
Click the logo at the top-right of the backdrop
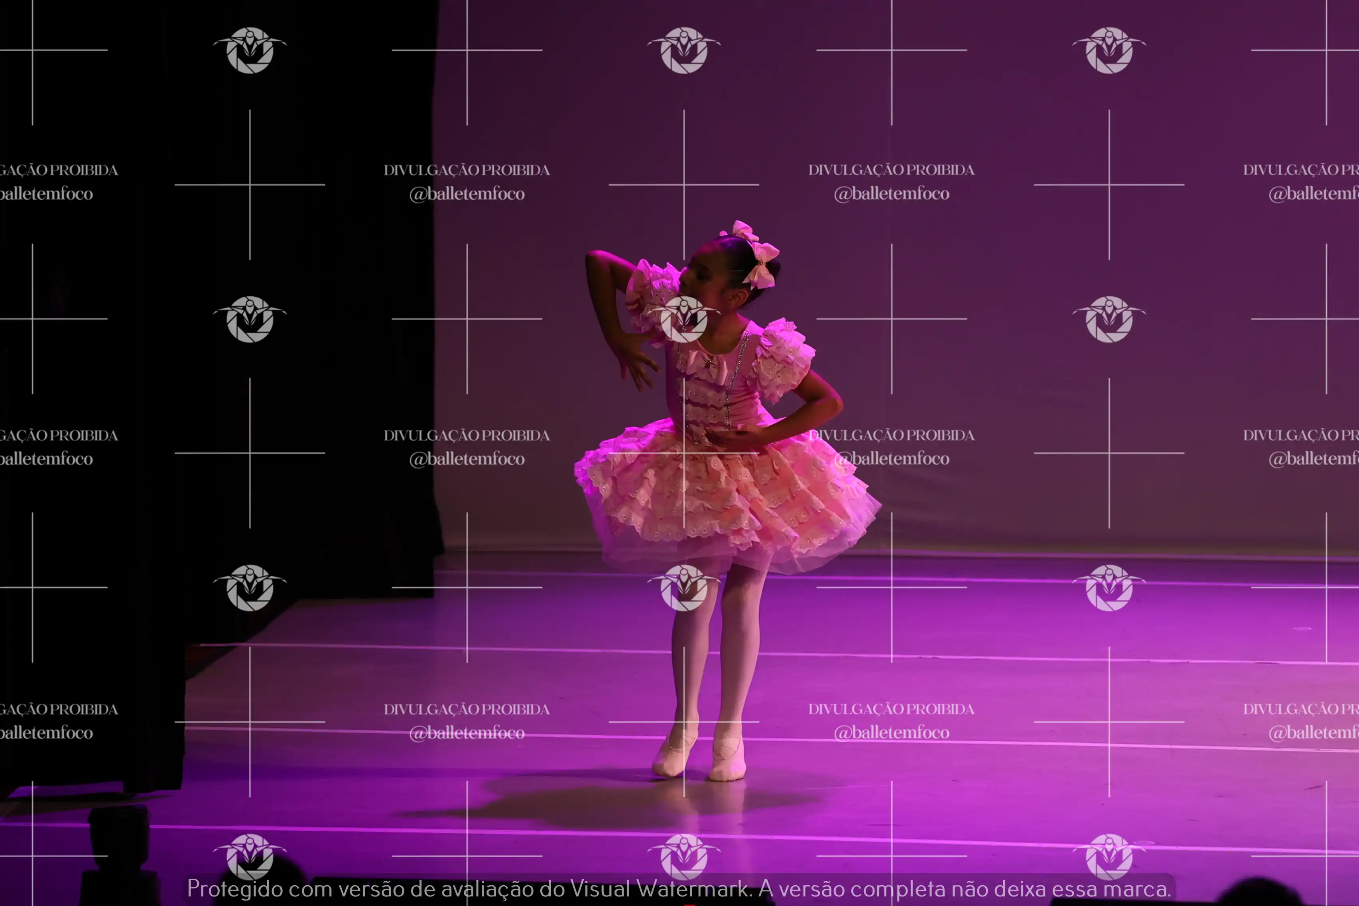click(x=1109, y=50)
